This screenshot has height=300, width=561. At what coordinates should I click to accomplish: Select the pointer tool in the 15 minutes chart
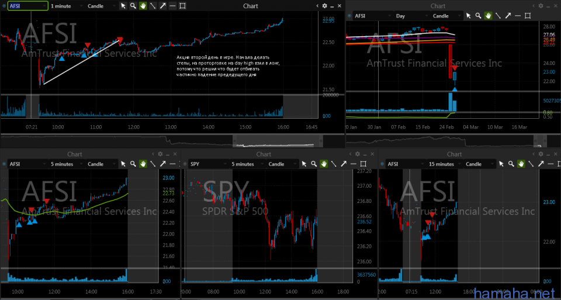pyautogui.click(x=501, y=164)
